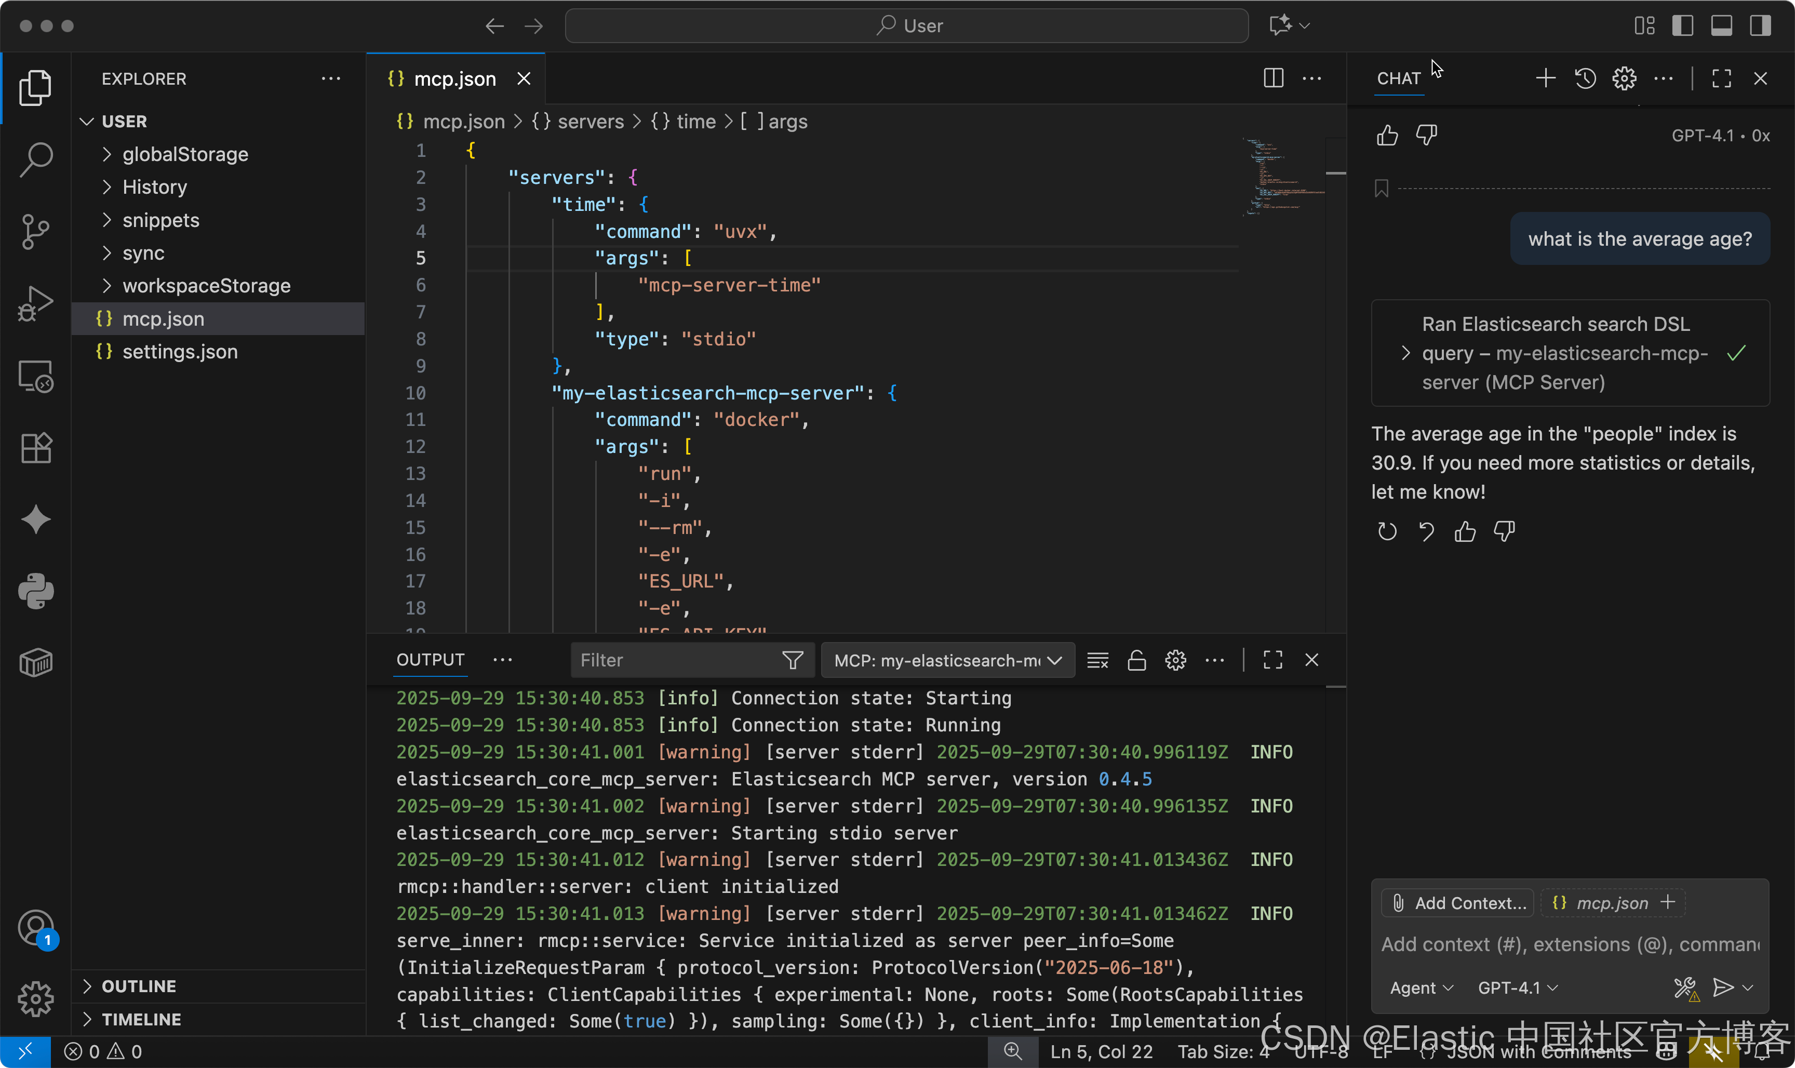1795x1068 pixels.
Task: Open settings.json in Explorer
Action: [x=218, y=352]
